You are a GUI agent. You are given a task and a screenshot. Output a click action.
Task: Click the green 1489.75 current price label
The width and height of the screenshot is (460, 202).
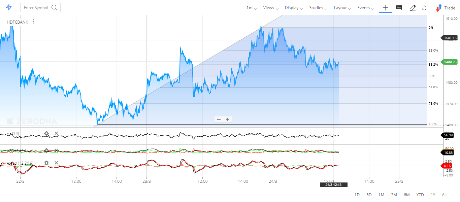[x=450, y=62]
